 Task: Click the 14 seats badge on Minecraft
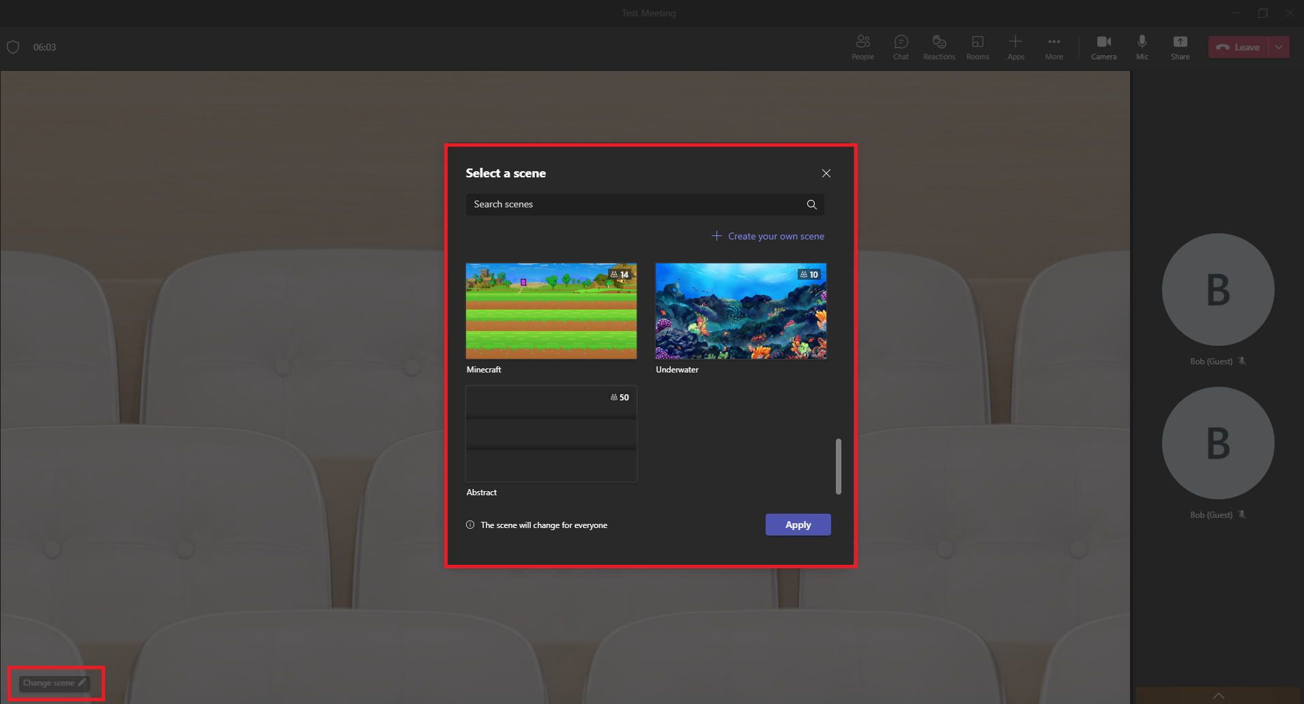click(620, 274)
